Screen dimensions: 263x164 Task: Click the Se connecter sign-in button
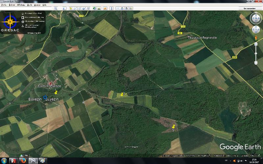coord(250,9)
